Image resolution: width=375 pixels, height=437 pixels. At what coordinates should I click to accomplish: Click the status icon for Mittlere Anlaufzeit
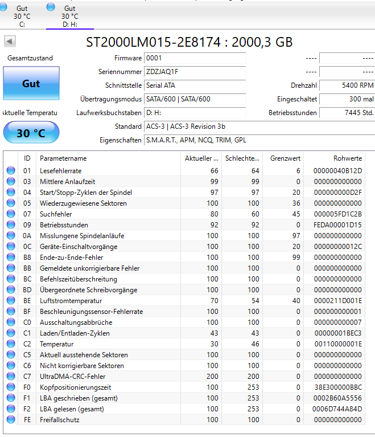coord(11,181)
